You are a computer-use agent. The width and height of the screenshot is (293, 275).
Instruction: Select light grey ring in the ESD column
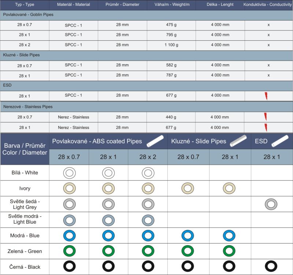tap(271, 204)
